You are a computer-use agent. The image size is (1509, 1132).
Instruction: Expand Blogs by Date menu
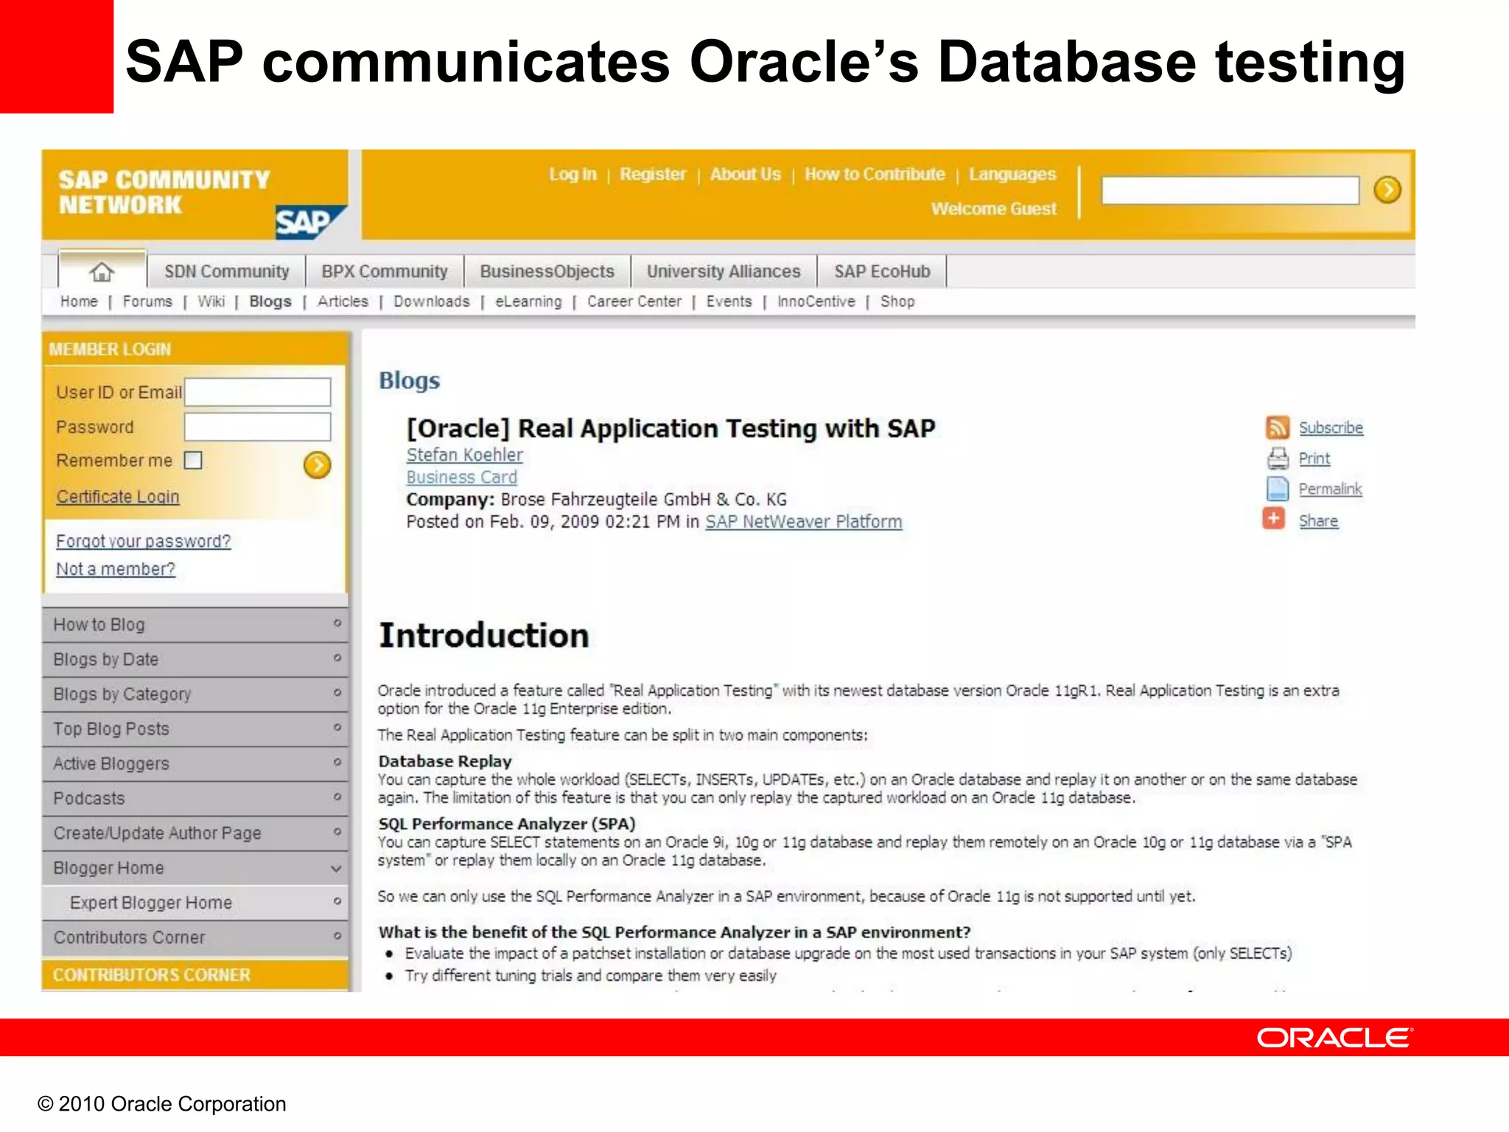click(x=195, y=659)
